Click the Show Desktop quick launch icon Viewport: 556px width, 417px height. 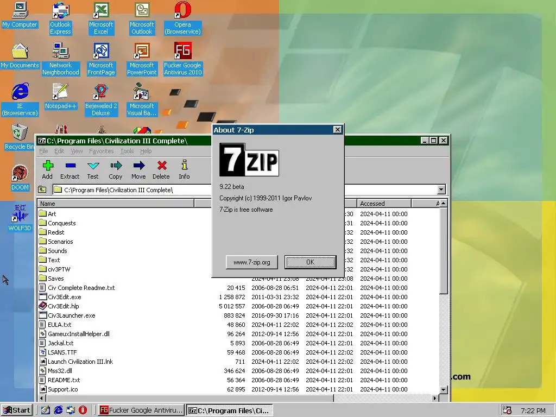(x=46, y=410)
